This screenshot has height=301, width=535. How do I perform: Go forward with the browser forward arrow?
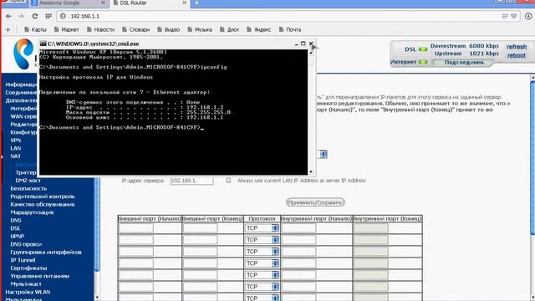coord(21,16)
